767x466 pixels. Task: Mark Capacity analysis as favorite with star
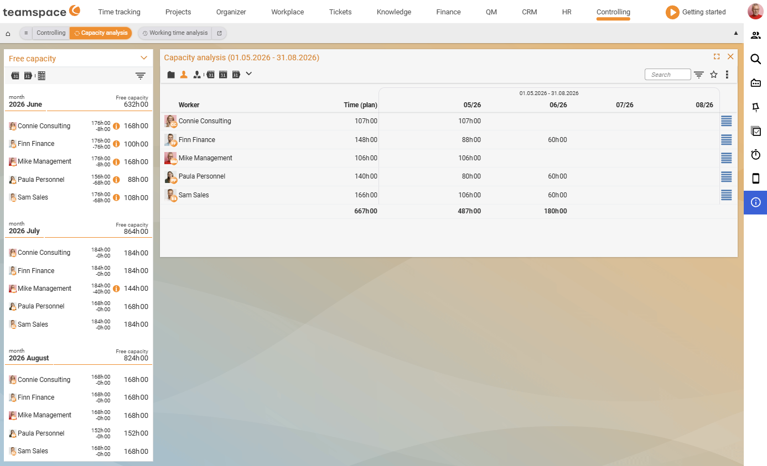pyautogui.click(x=714, y=75)
